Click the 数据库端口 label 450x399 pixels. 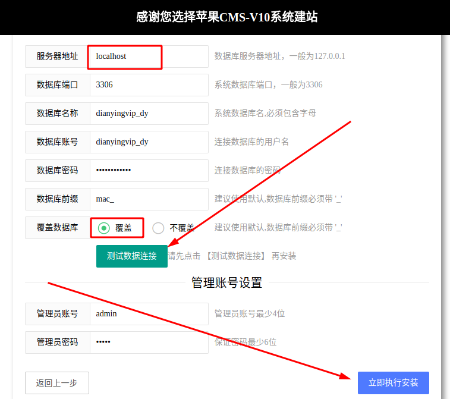[x=58, y=85]
